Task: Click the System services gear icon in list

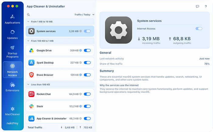Action: point(31,31)
